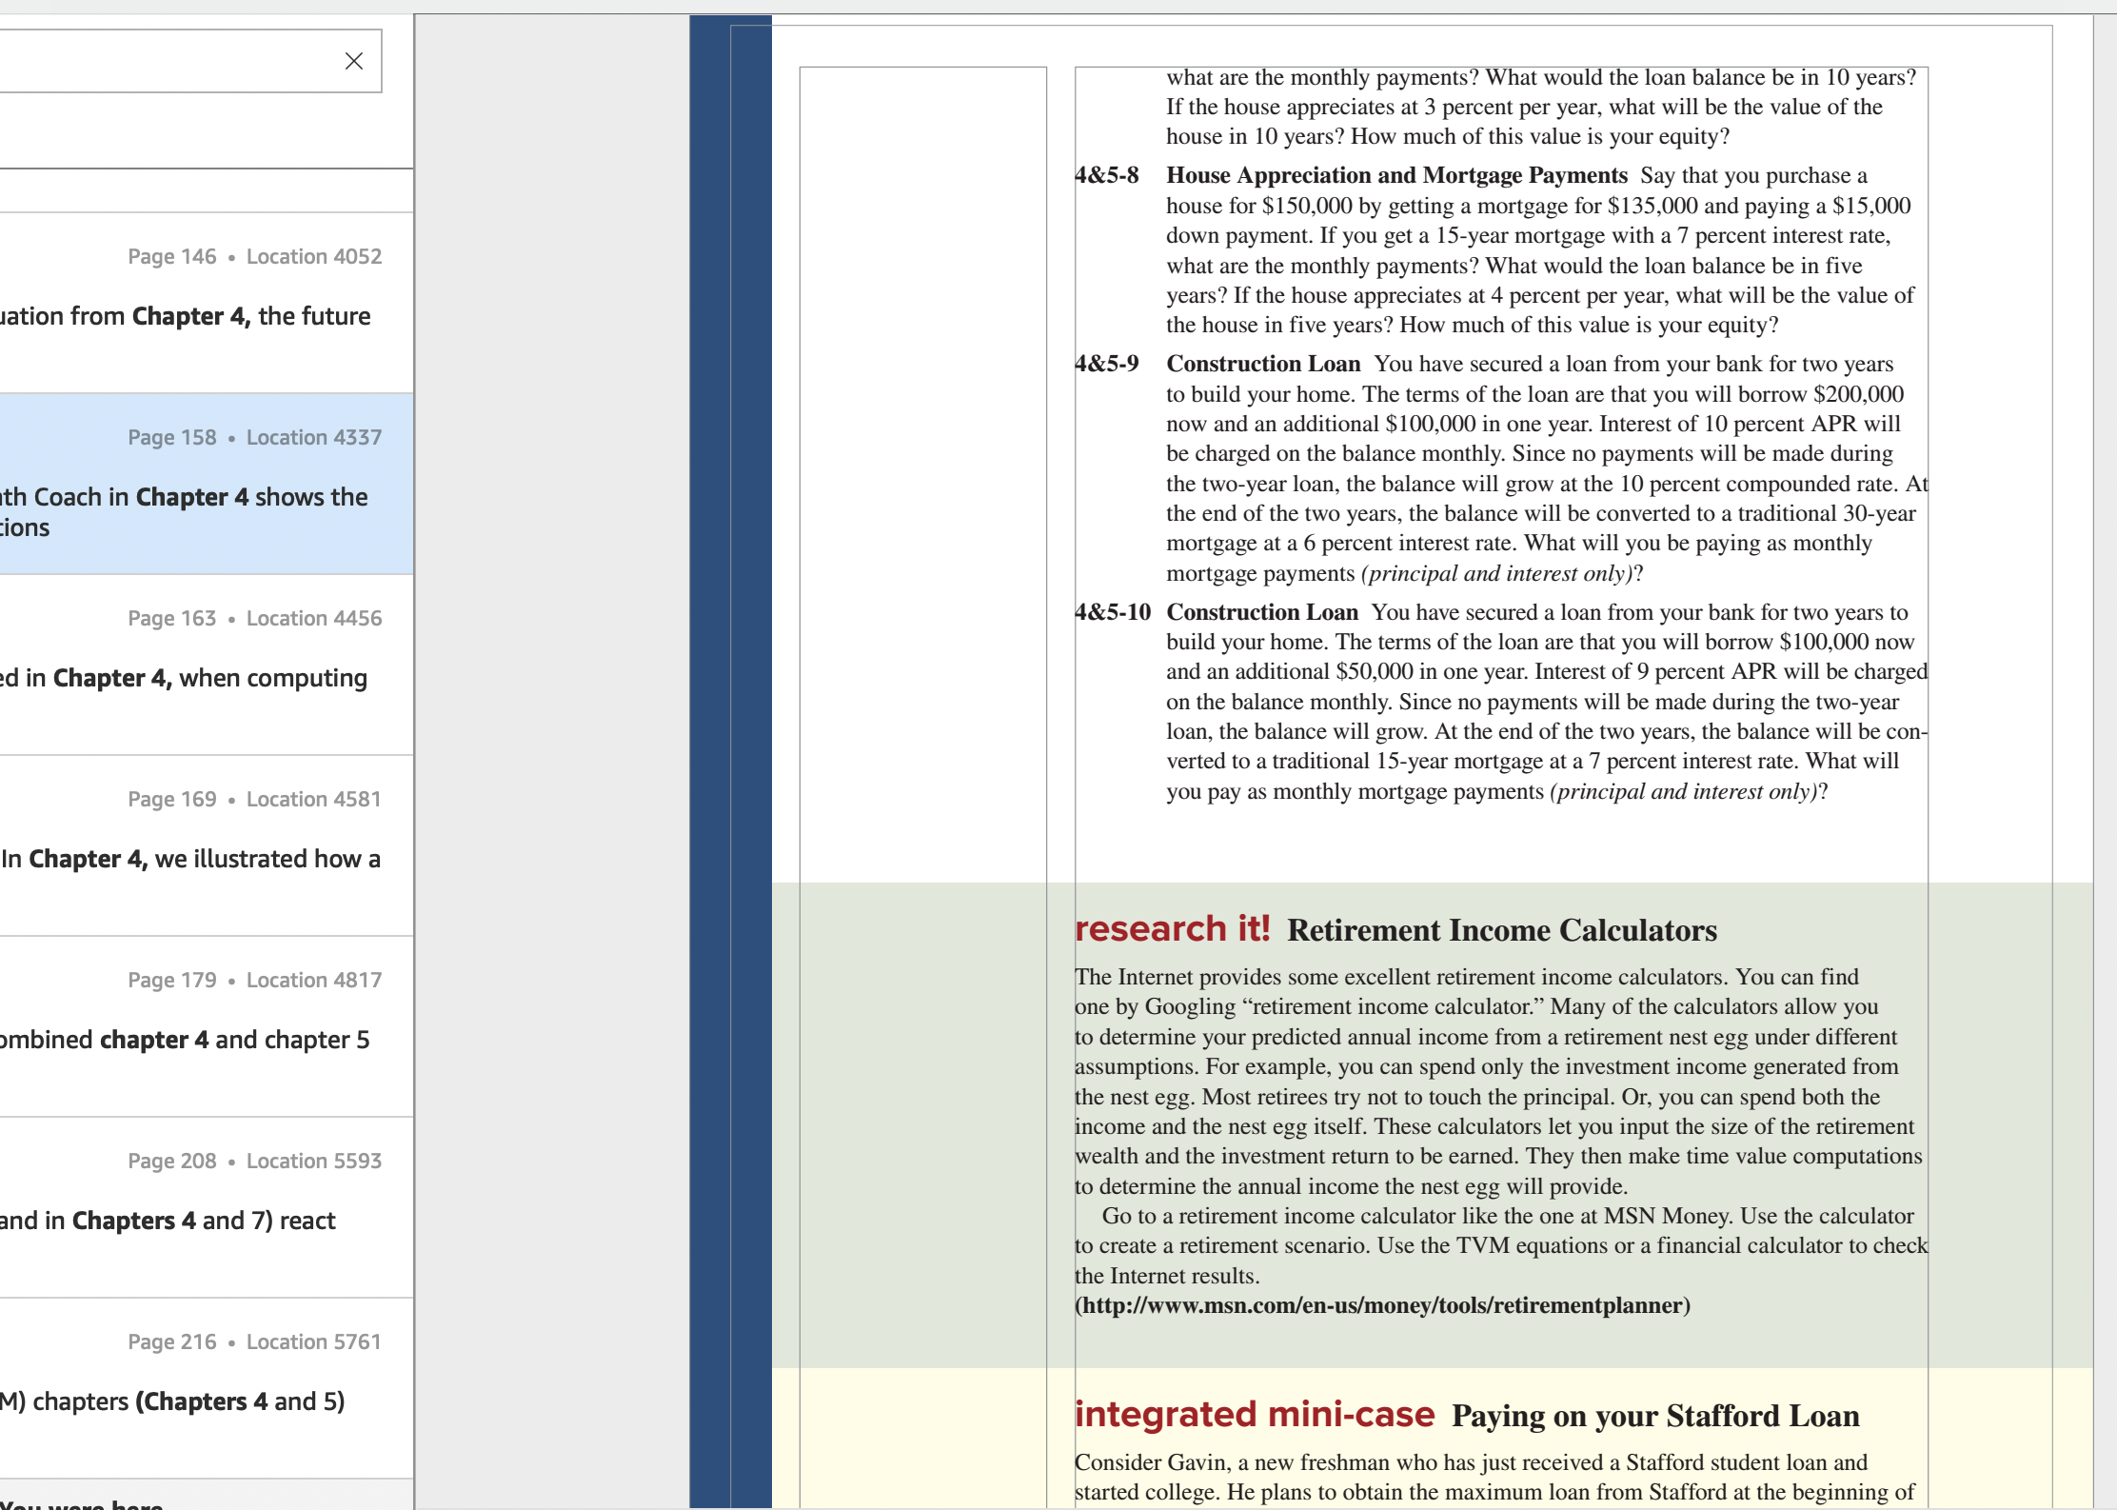
Task: Click 'House Appreciation and Mortgage Payments' title
Action: coord(1397,175)
